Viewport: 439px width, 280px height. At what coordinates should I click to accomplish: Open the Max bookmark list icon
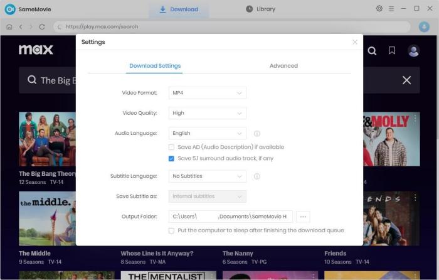point(392,51)
